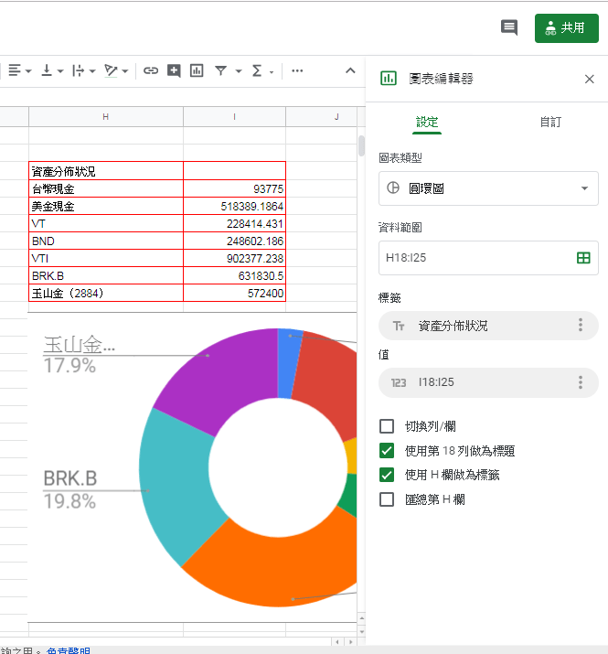Click the select data range grid icon
Image resolution: width=608 pixels, height=654 pixels.
click(x=583, y=258)
